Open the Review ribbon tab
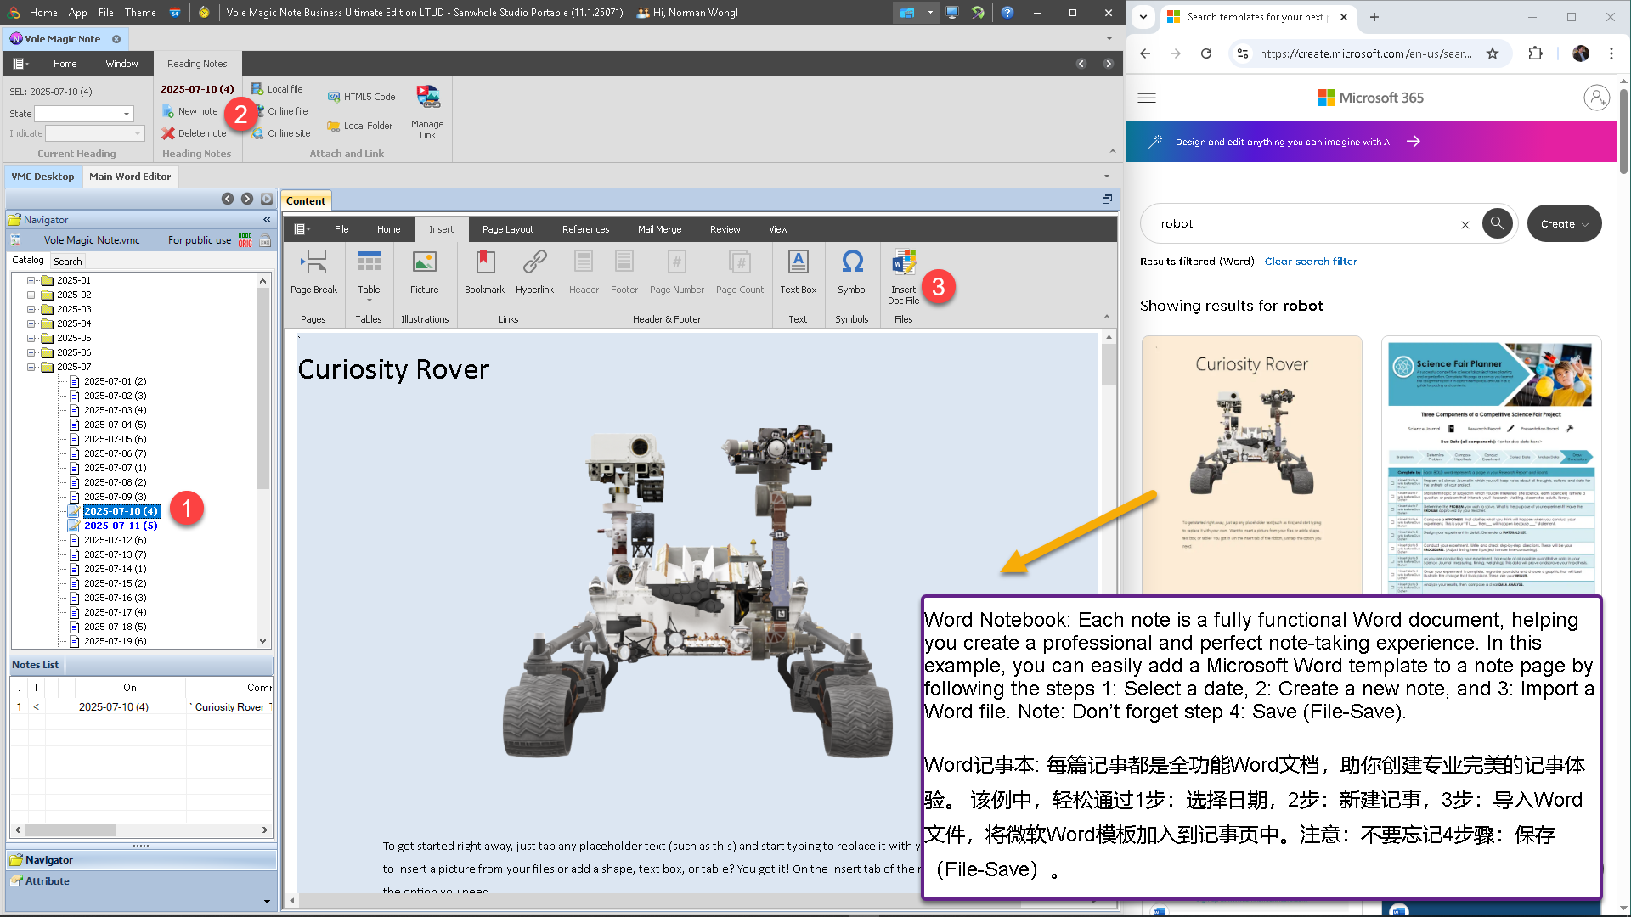 [725, 229]
